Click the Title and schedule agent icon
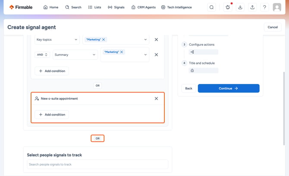The height and width of the screenshot is (176, 289). click(x=192, y=70)
